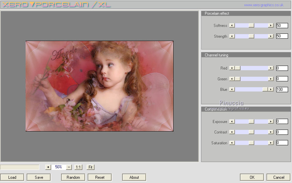This screenshot has height=183, width=292.
Task: Click the left arrow of Softness slider
Action: [232, 25]
